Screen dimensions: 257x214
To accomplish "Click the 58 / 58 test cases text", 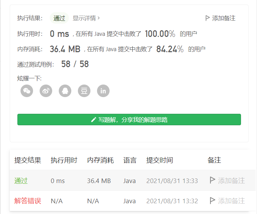I will [75, 64].
